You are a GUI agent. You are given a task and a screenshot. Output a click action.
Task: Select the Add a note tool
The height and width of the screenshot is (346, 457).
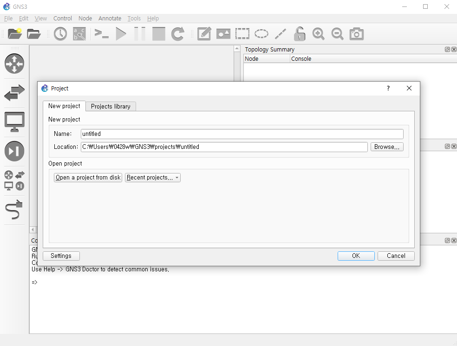204,34
